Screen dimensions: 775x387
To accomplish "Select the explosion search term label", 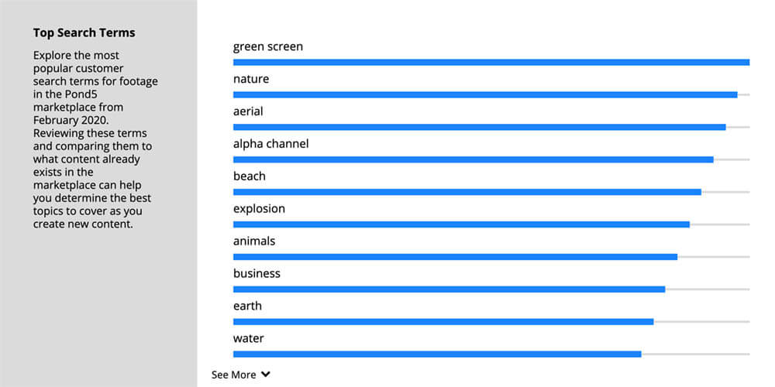I will click(259, 209).
